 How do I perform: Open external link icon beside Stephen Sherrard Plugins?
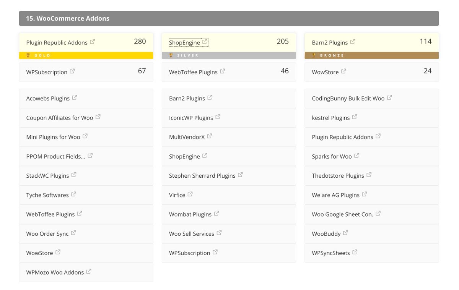240,175
